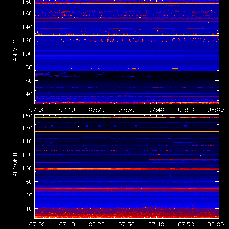Viewport: 229px width, 229px height.
Task: Select the 160 tick label on San Vito axis
Action: tap(27, 13)
